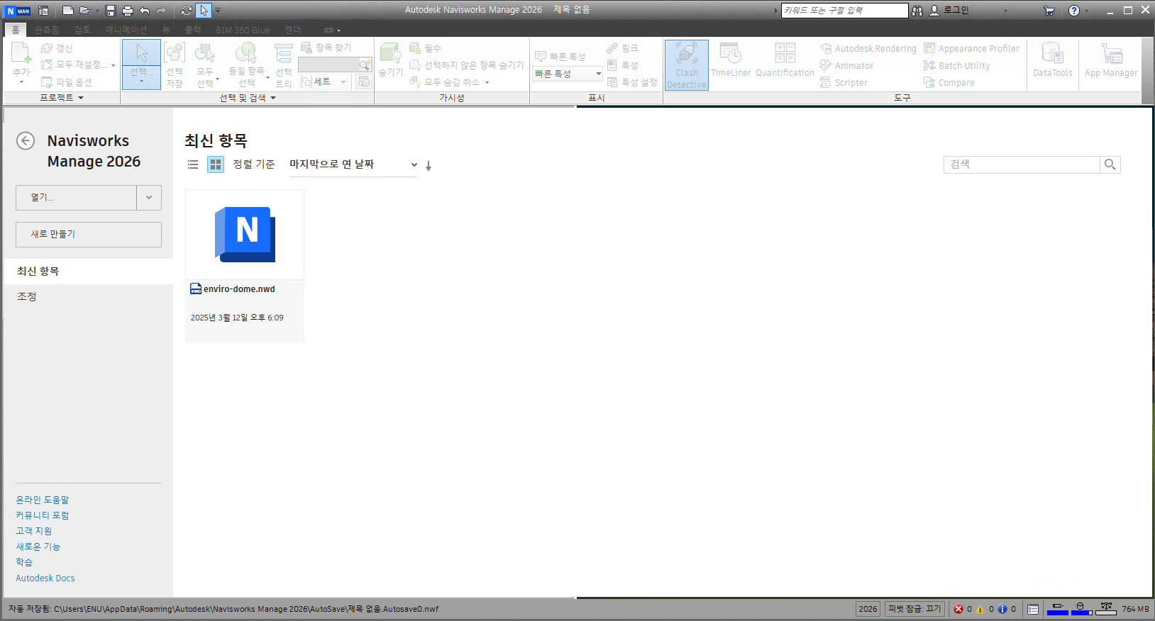Launch Autodesk Rendering

868,49
